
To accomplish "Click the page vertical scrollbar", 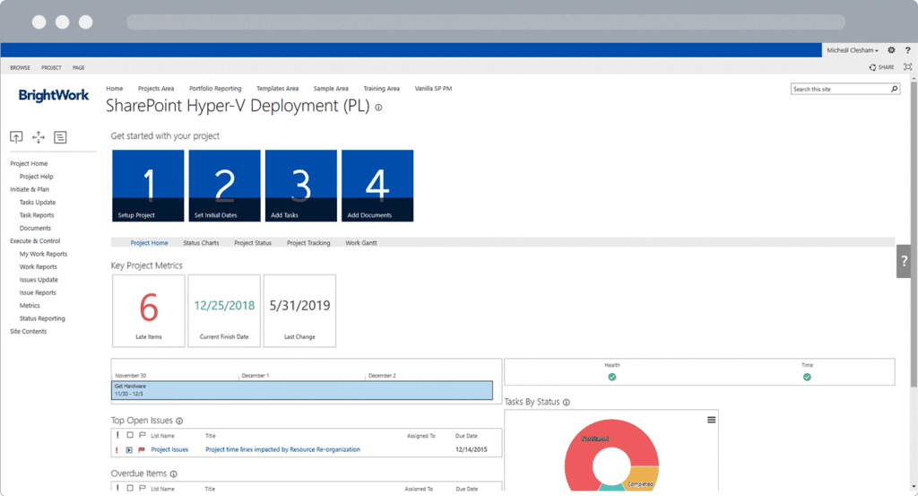I will [x=914, y=234].
